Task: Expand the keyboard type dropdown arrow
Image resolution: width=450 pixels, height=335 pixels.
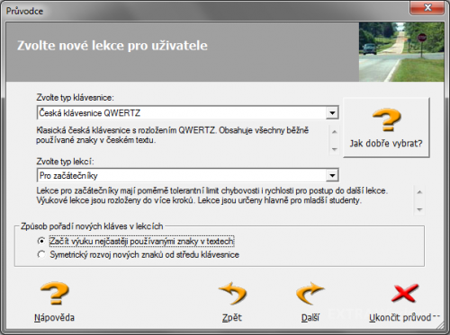Action: point(332,113)
